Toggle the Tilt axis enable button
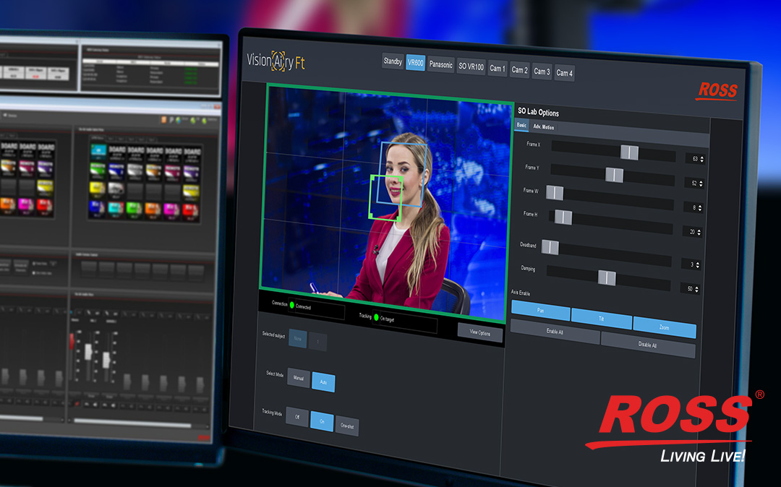 click(x=601, y=319)
